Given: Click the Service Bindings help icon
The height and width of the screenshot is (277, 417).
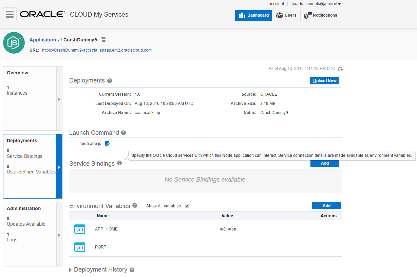Looking at the screenshot, I should tap(119, 163).
